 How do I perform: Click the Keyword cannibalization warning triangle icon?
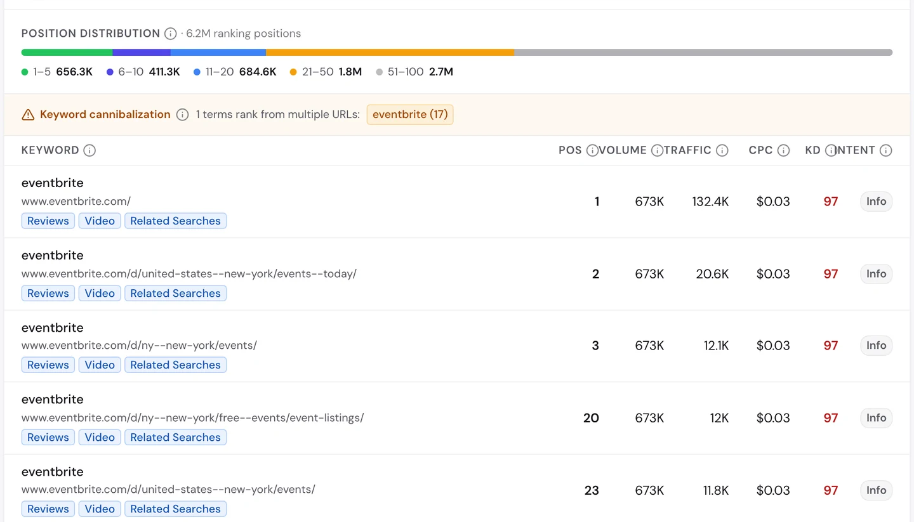click(28, 115)
